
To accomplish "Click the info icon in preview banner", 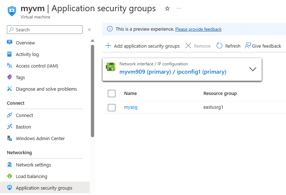I will click(x=110, y=29).
